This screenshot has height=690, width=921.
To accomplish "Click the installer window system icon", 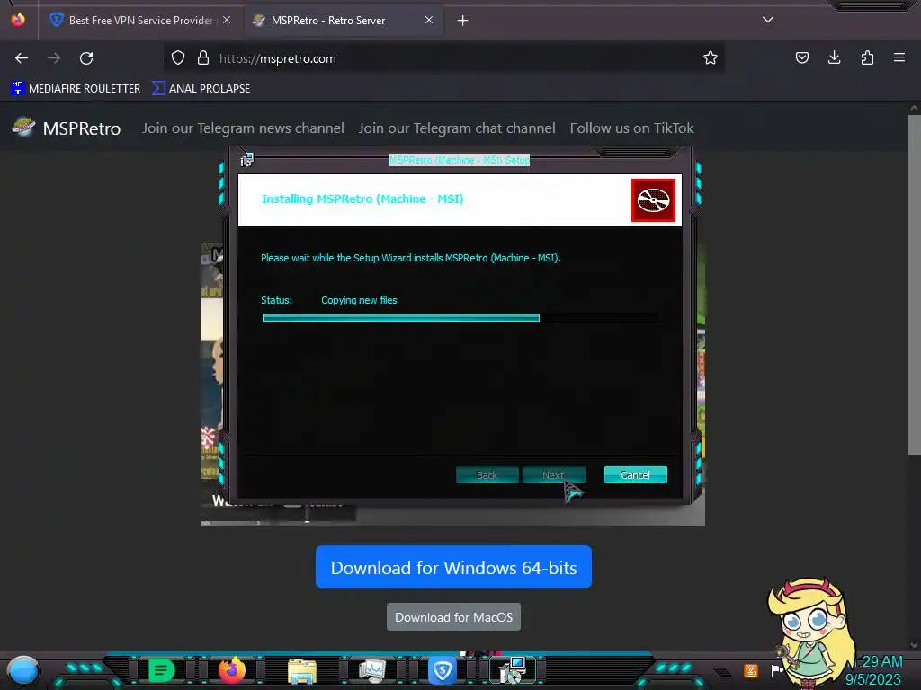I will pos(246,160).
